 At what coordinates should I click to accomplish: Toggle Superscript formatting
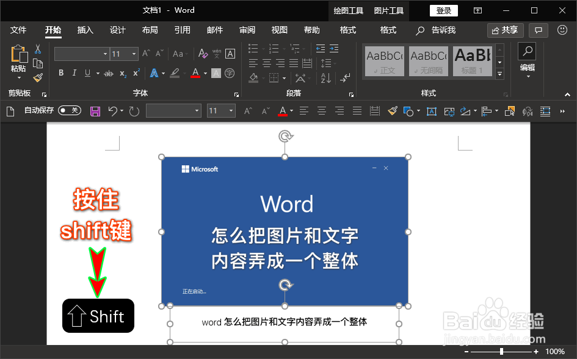pos(136,73)
